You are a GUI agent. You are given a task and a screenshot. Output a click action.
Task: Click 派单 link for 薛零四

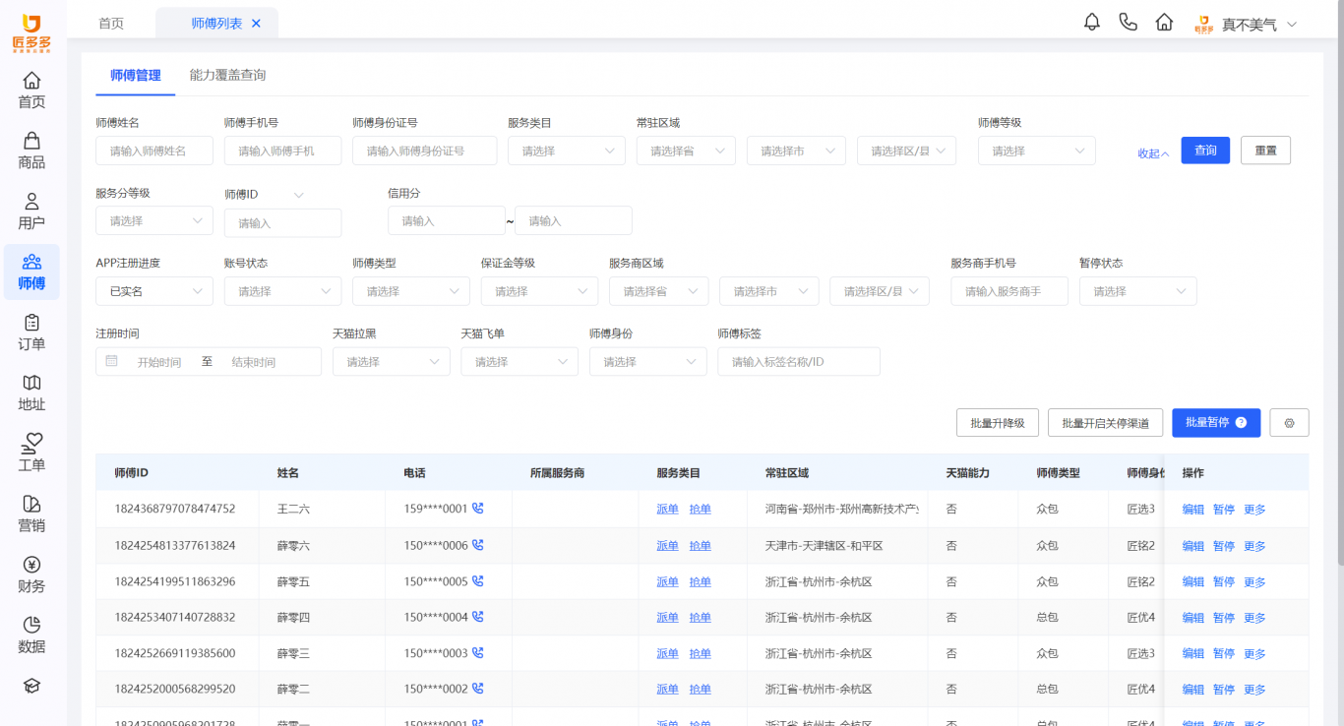(x=668, y=618)
